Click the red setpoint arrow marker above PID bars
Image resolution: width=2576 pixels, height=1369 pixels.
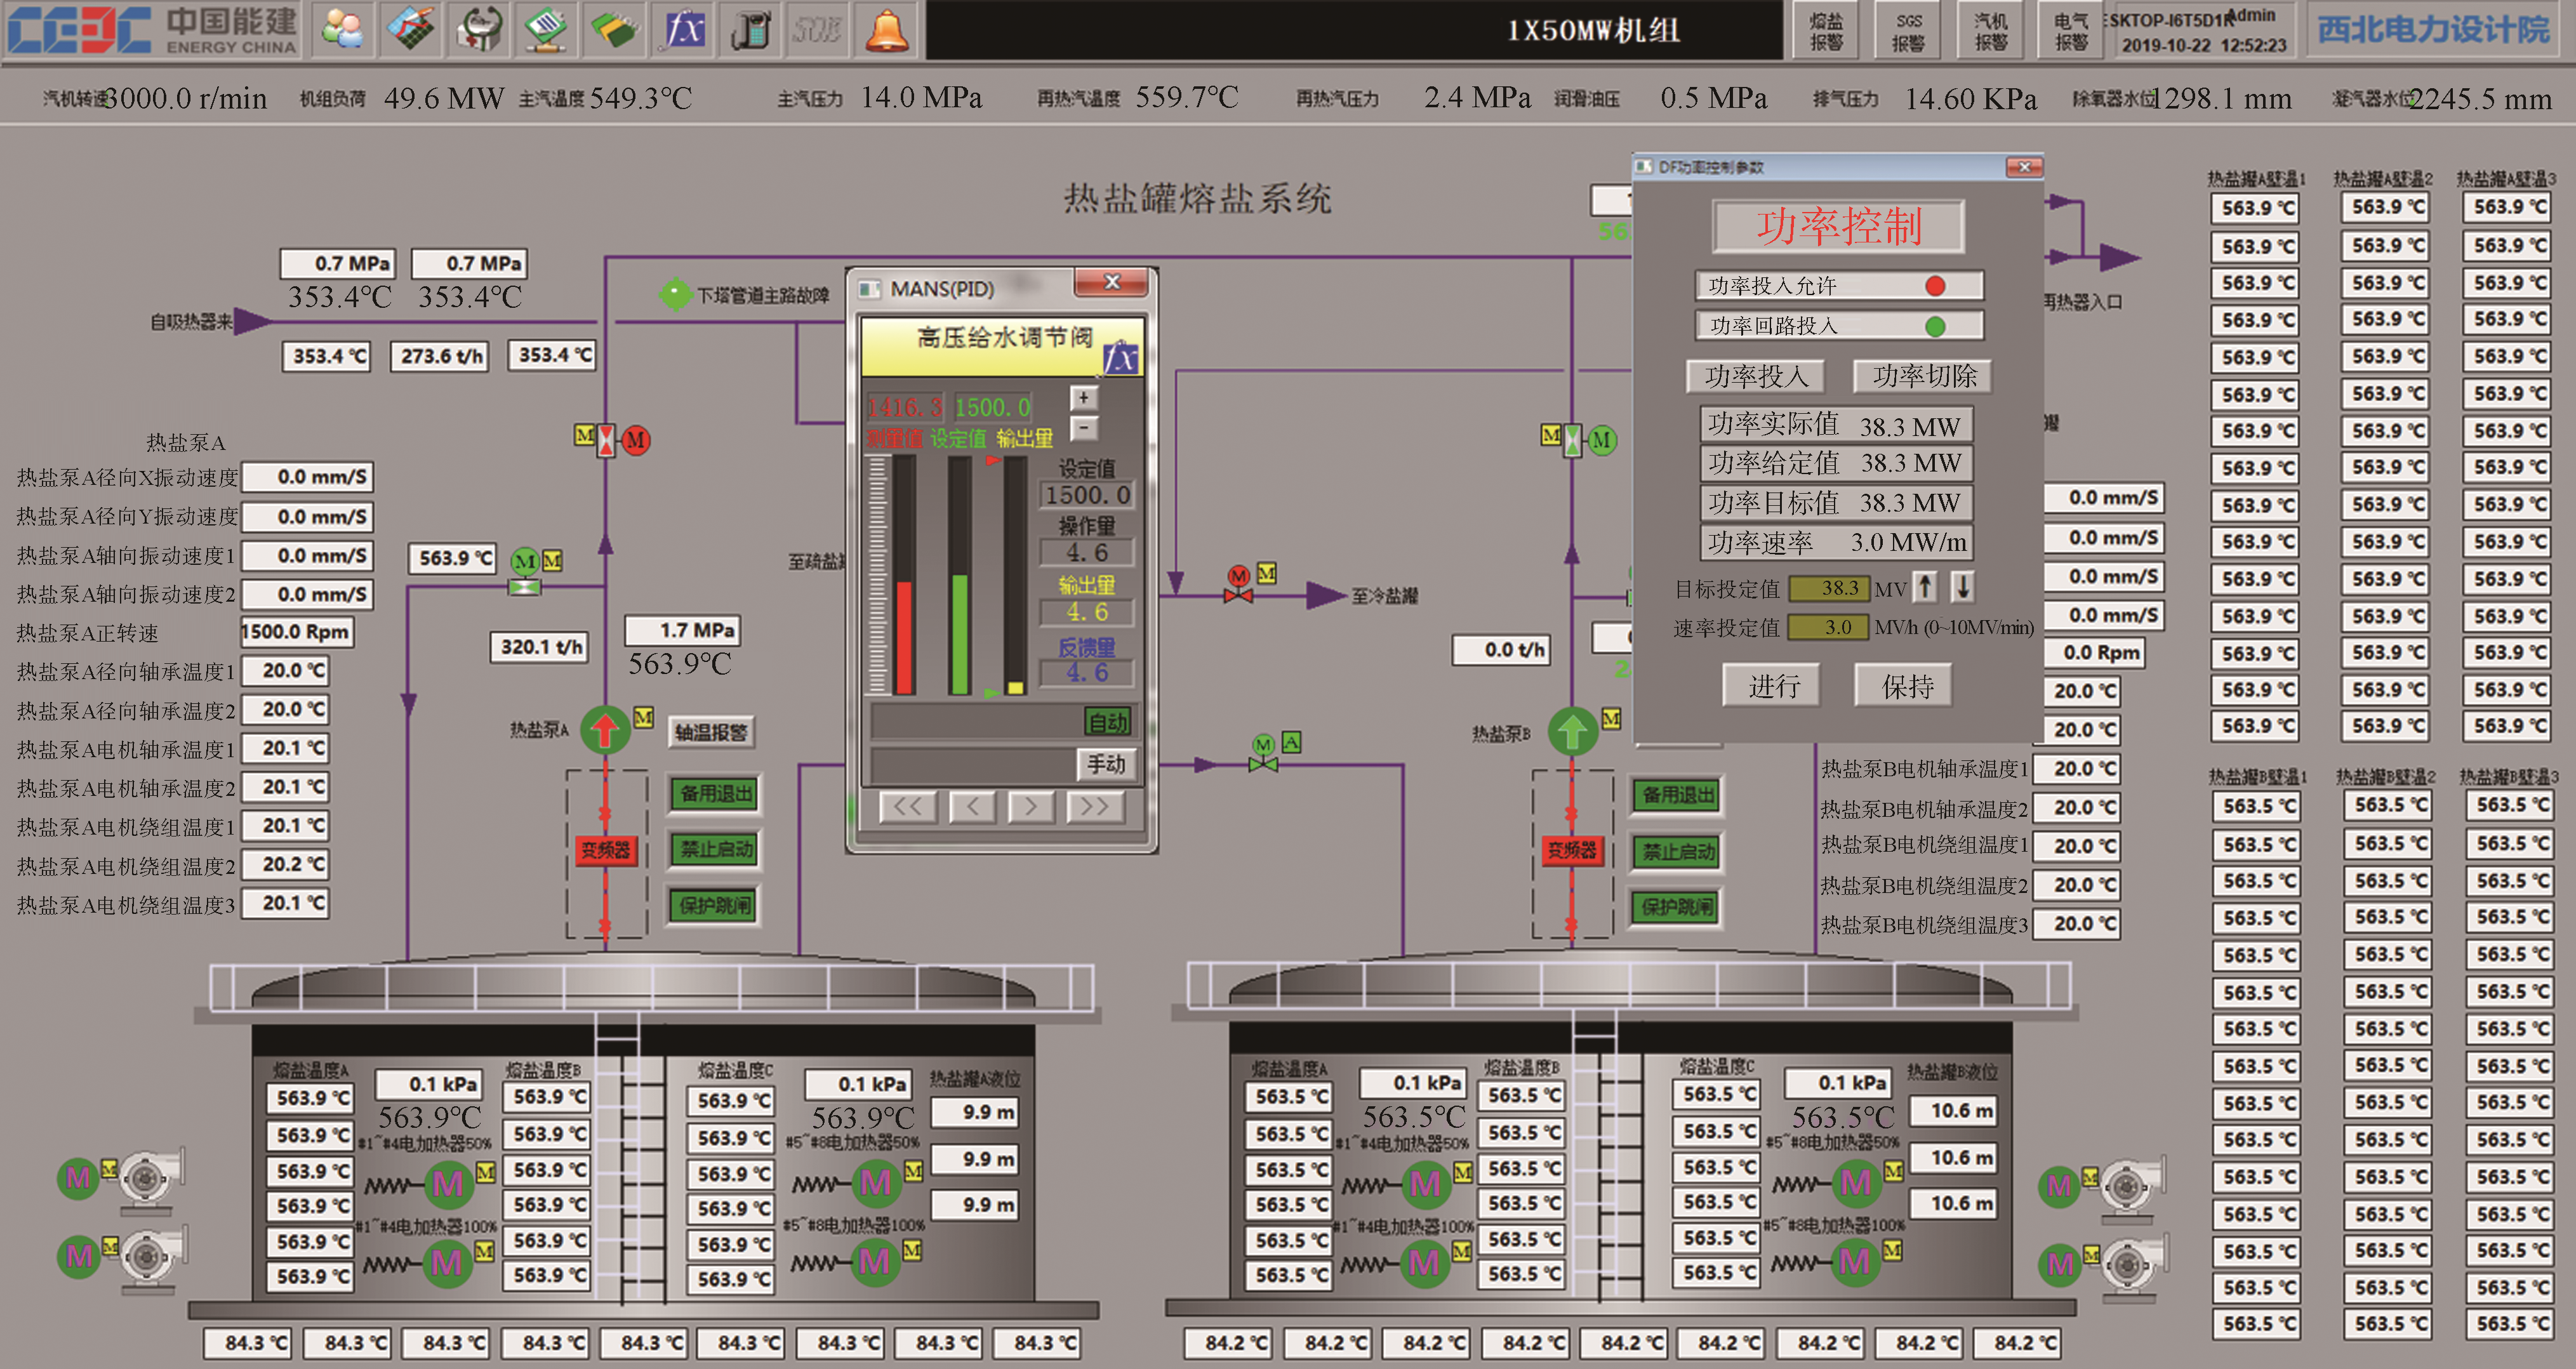coord(992,461)
